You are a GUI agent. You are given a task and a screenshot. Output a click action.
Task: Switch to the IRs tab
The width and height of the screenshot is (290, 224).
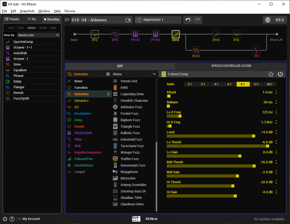click(x=32, y=19)
